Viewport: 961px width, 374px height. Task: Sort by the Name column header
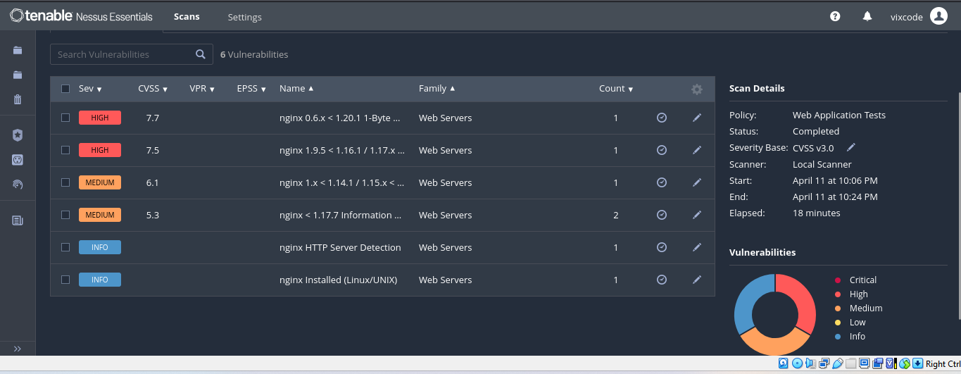[x=296, y=89]
